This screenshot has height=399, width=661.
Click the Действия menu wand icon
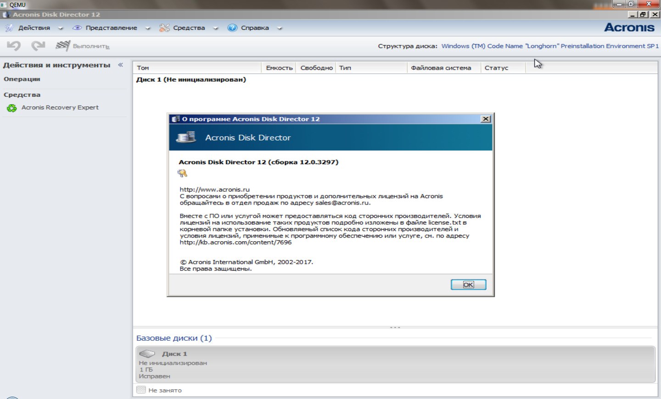click(x=9, y=28)
